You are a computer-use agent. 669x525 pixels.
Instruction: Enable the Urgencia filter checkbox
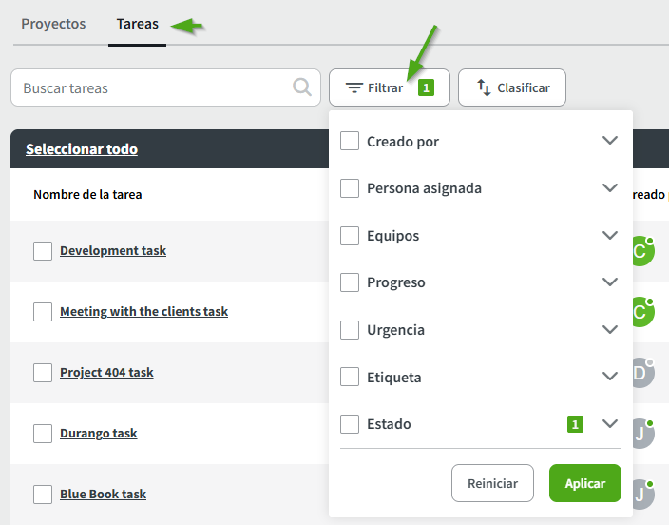(x=350, y=330)
